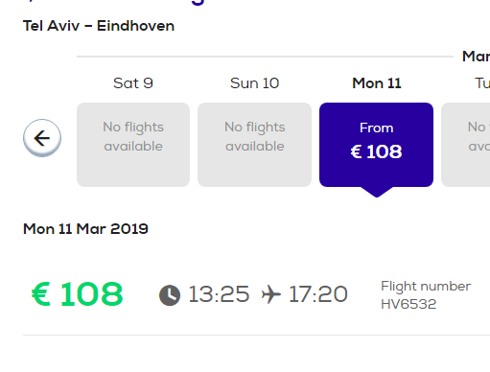
Task: Click the pointer notch below the selected tile
Action: tap(377, 192)
